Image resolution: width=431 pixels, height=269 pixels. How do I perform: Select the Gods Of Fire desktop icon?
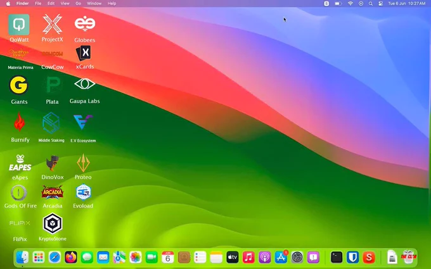coord(18,192)
